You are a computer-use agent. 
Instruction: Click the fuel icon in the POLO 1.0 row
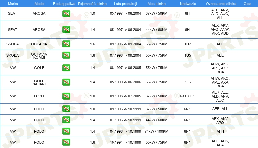point(66,109)
